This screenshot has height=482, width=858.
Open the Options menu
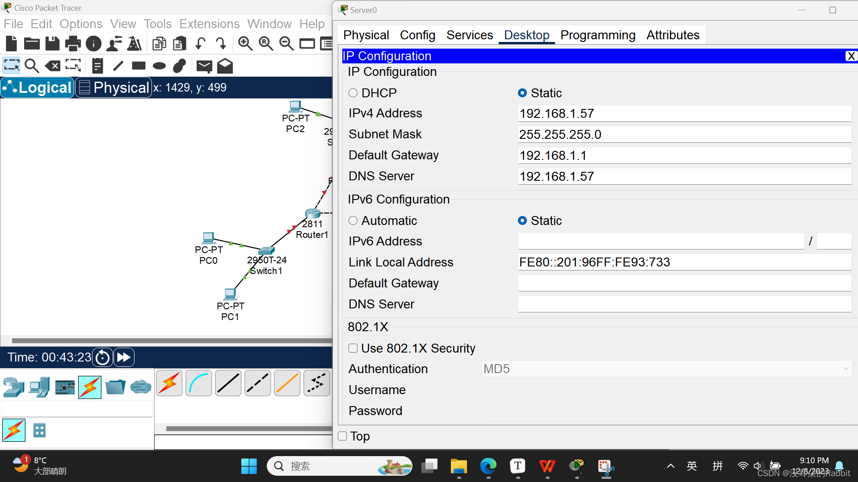[81, 24]
